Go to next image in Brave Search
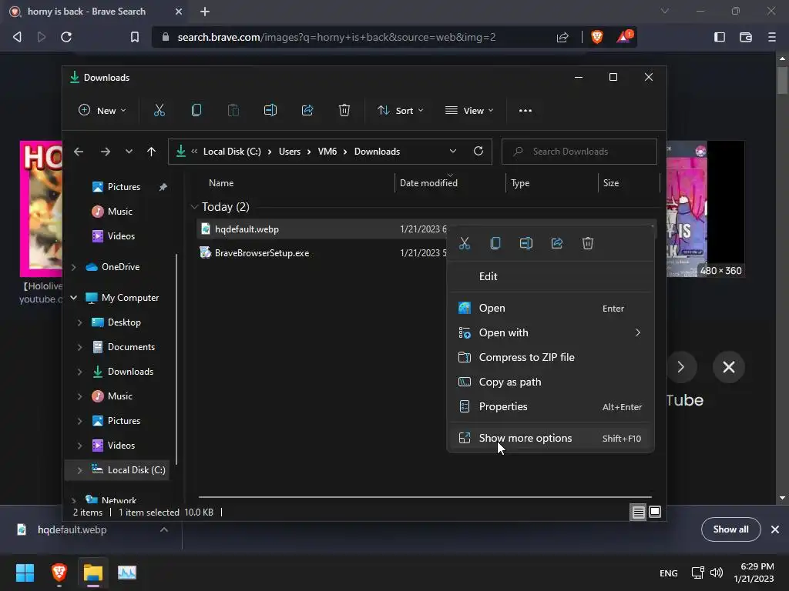This screenshot has height=591, width=789. [680, 367]
